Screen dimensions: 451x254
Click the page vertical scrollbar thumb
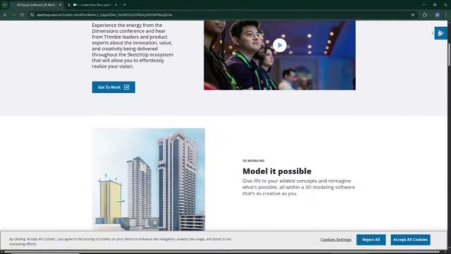click(449, 55)
